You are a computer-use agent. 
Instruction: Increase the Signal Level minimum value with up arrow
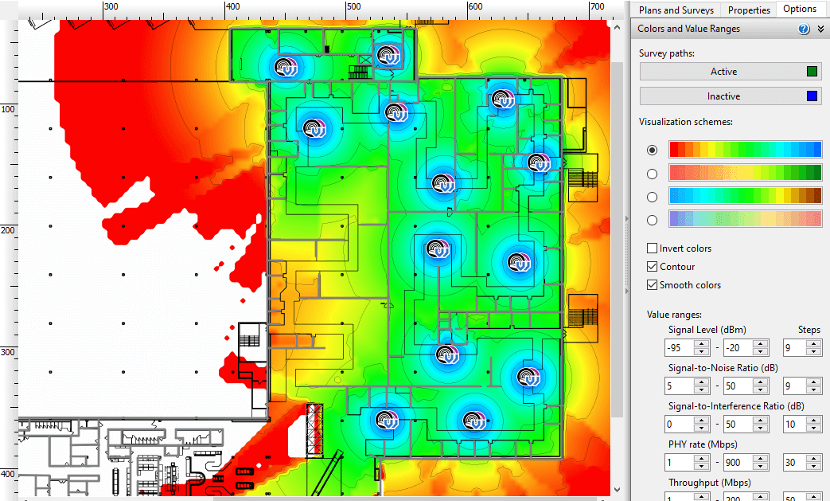(x=701, y=344)
